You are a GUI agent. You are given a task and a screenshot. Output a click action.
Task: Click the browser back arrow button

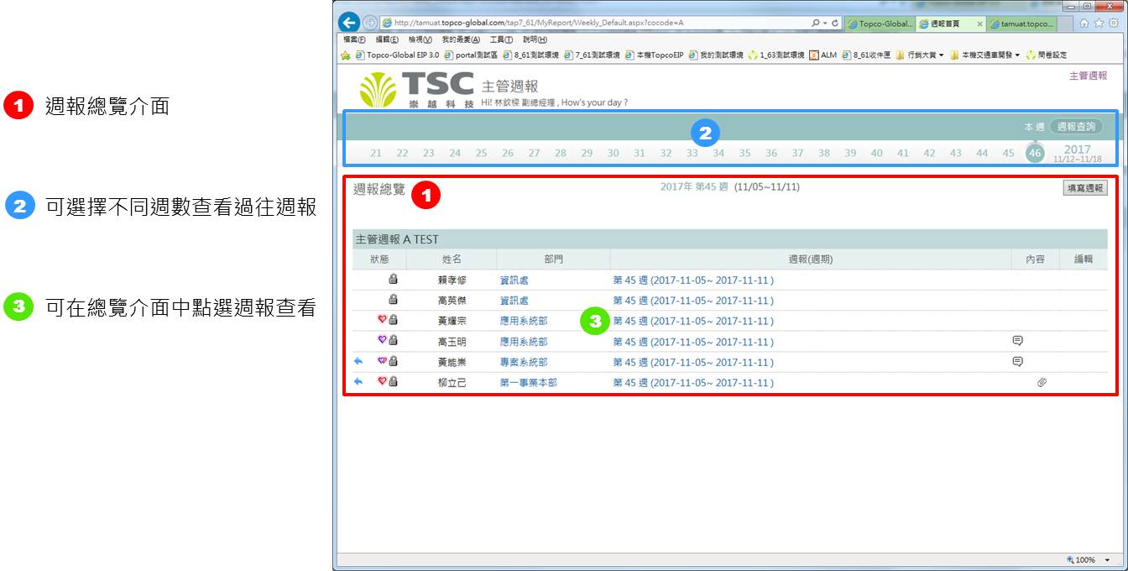click(348, 23)
